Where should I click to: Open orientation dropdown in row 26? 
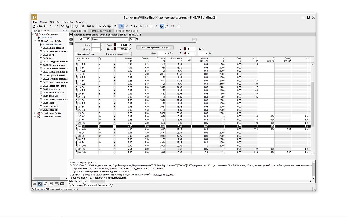(114, 113)
